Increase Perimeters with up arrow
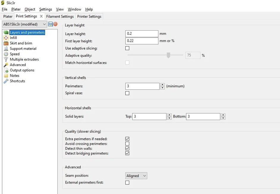Image resolution: width=280 pixels, height=194 pixels. point(162,85)
